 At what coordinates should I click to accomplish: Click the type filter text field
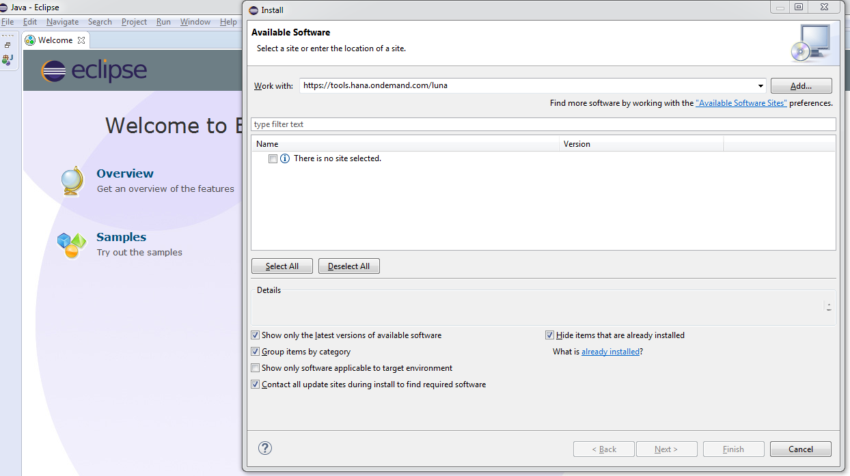(543, 124)
